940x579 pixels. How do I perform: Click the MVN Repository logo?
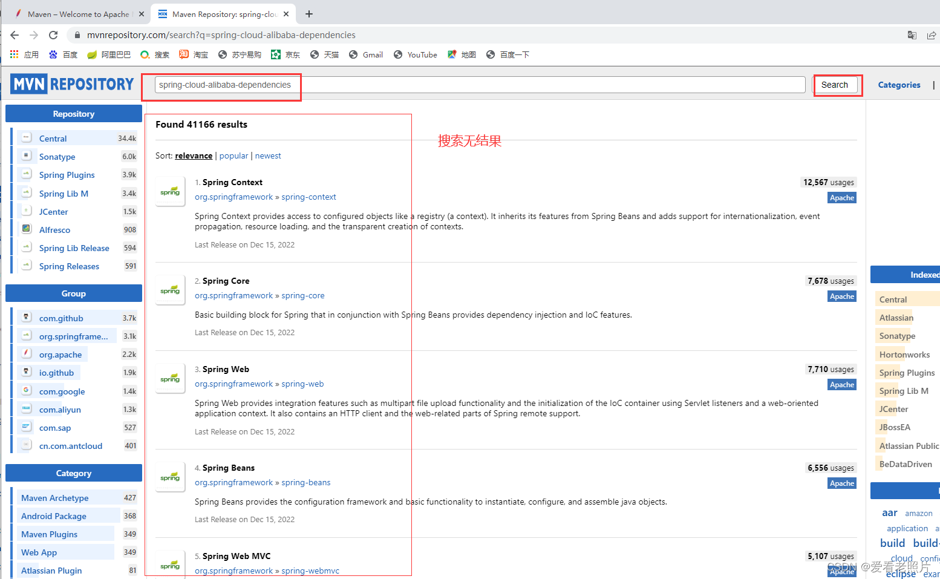[72, 84]
